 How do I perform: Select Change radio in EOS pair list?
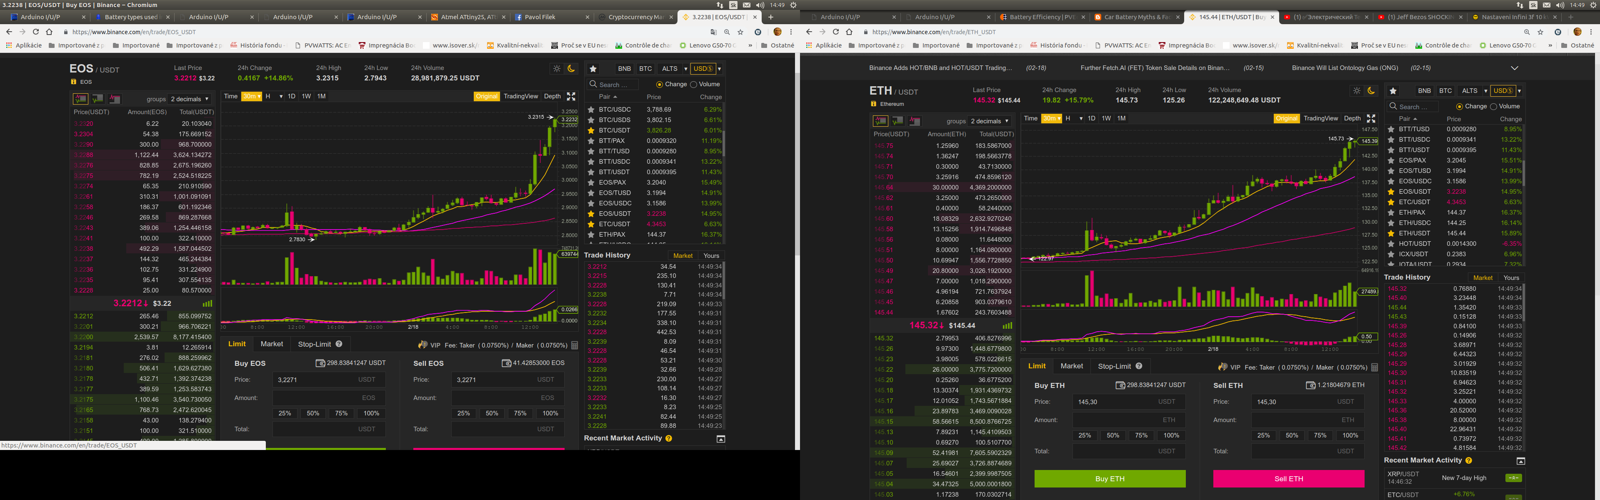coord(659,85)
